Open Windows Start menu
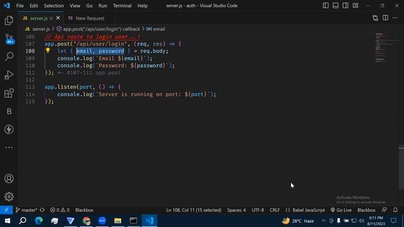 pyautogui.click(x=7, y=221)
